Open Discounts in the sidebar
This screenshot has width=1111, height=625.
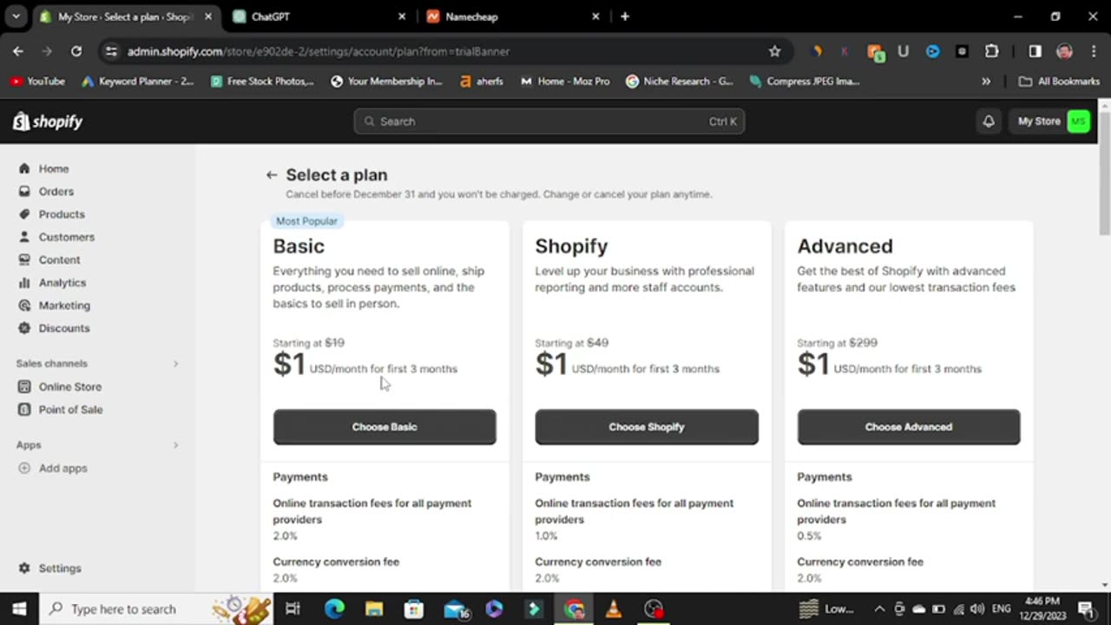coord(63,328)
